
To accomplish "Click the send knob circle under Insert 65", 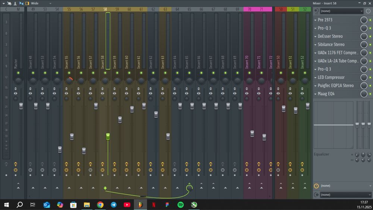I will (189, 188).
